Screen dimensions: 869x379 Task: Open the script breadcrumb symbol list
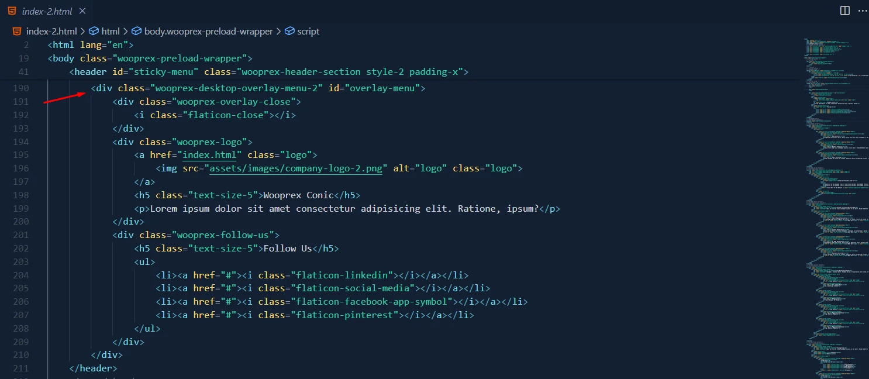pyautogui.click(x=308, y=31)
